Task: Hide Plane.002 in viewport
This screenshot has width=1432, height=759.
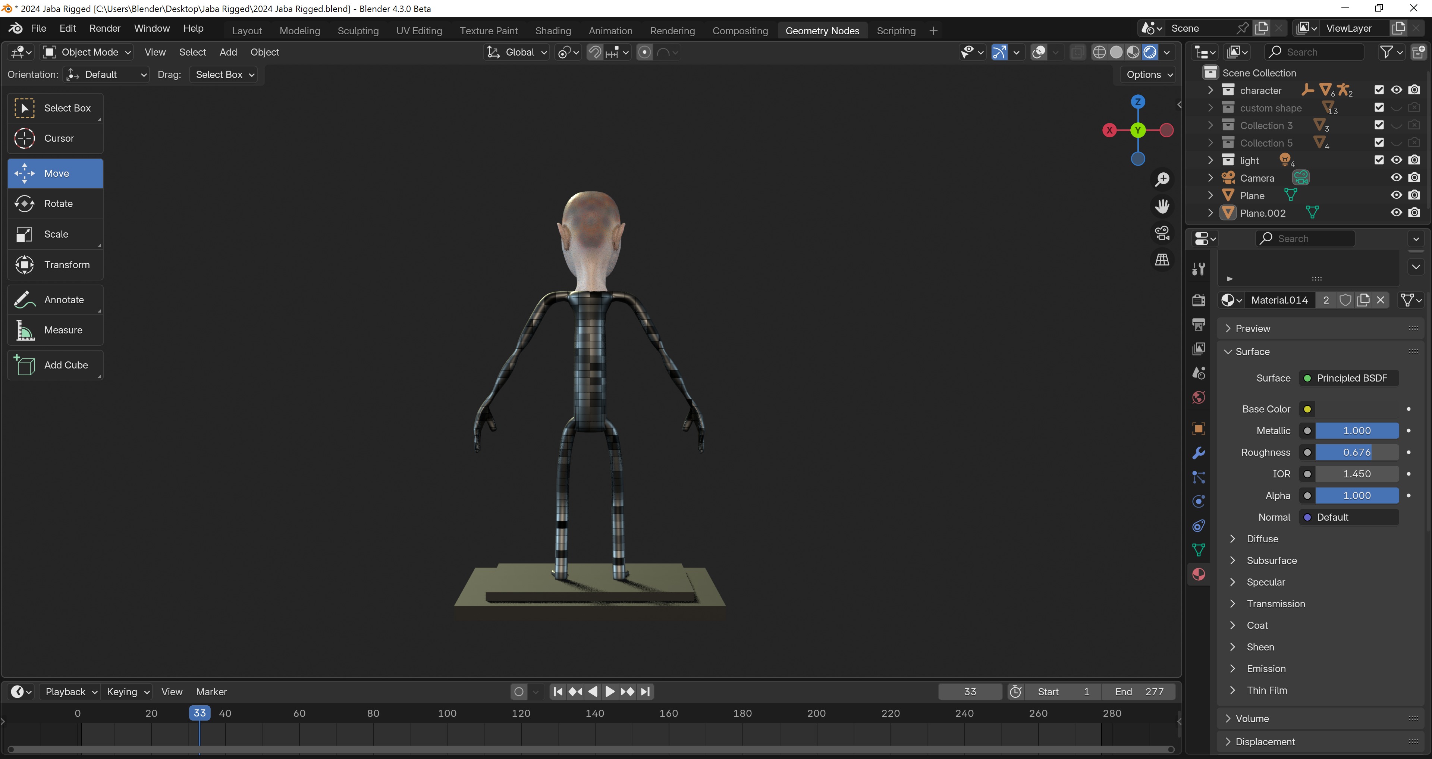Action: pyautogui.click(x=1397, y=213)
